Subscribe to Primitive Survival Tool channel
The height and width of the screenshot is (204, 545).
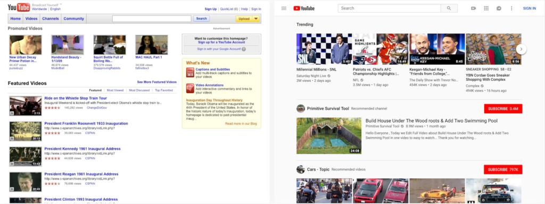[x=503, y=108]
